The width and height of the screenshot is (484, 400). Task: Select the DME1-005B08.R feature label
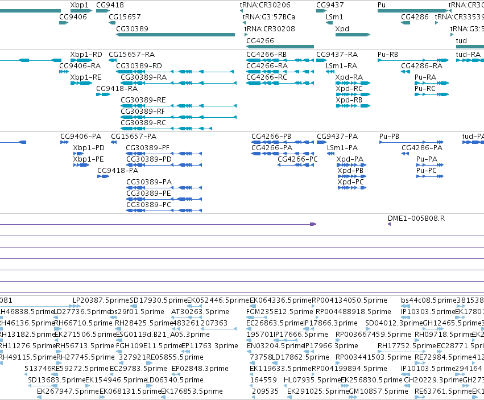pyautogui.click(x=416, y=218)
